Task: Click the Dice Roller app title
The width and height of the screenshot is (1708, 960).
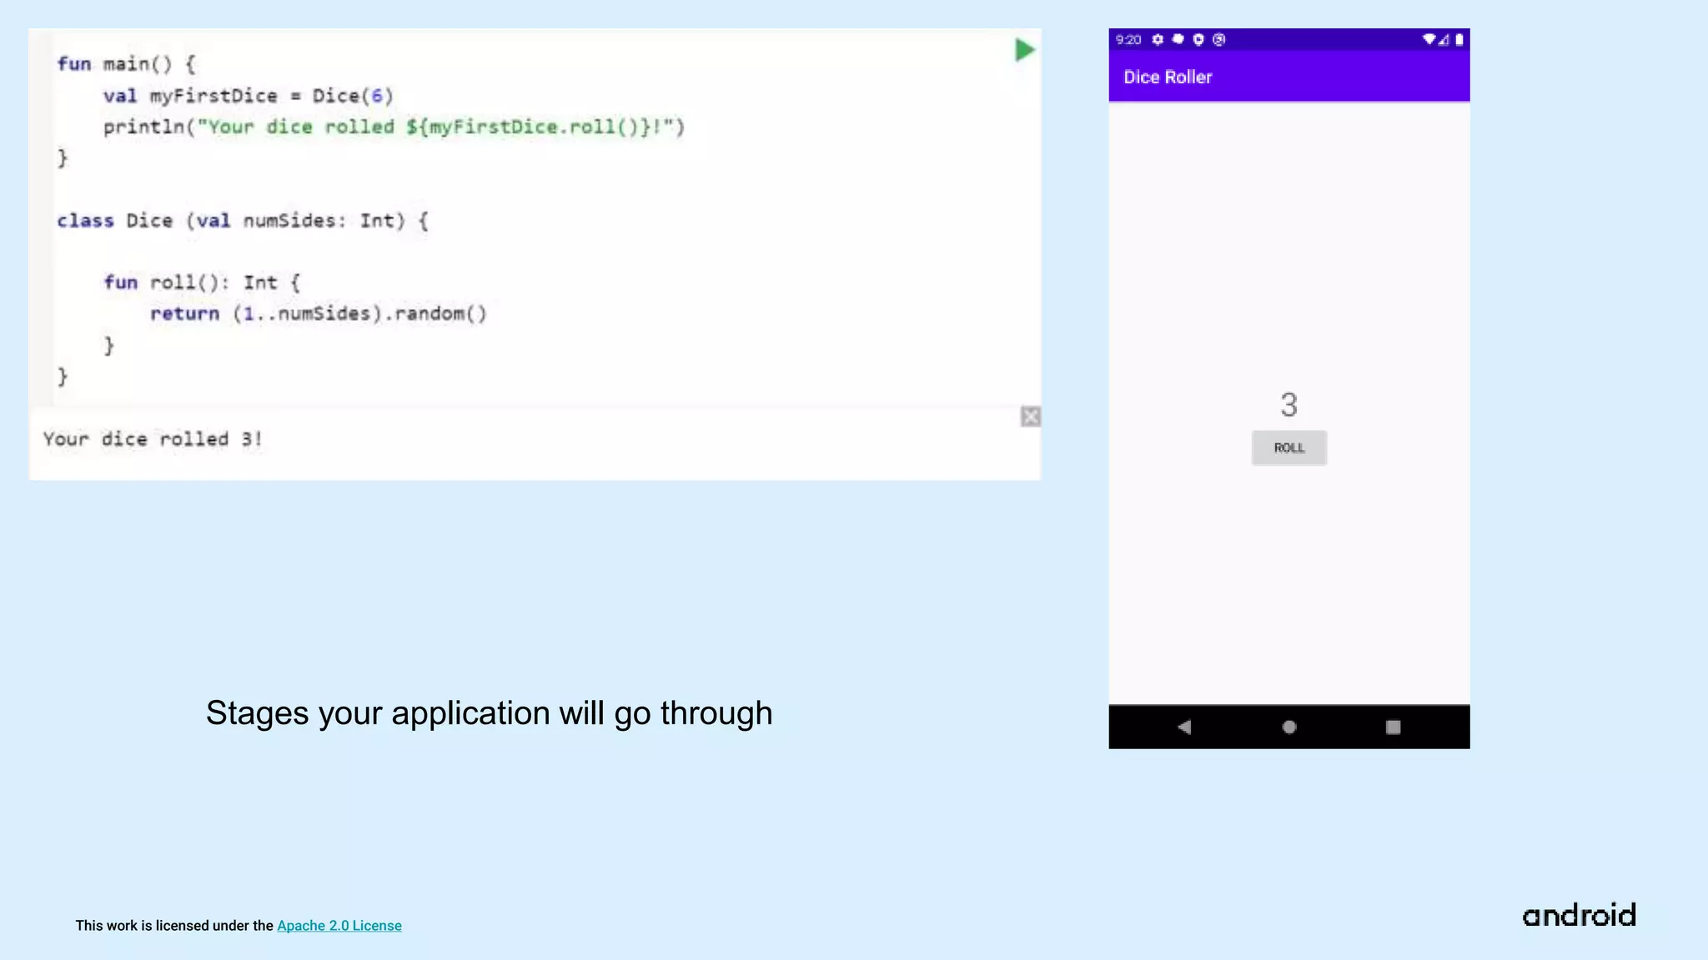Action: pyautogui.click(x=1168, y=77)
